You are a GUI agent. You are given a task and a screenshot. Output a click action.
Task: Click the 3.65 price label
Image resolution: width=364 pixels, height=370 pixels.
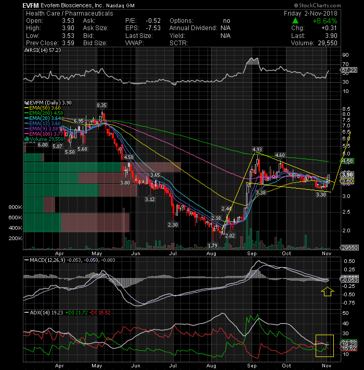(155, 175)
